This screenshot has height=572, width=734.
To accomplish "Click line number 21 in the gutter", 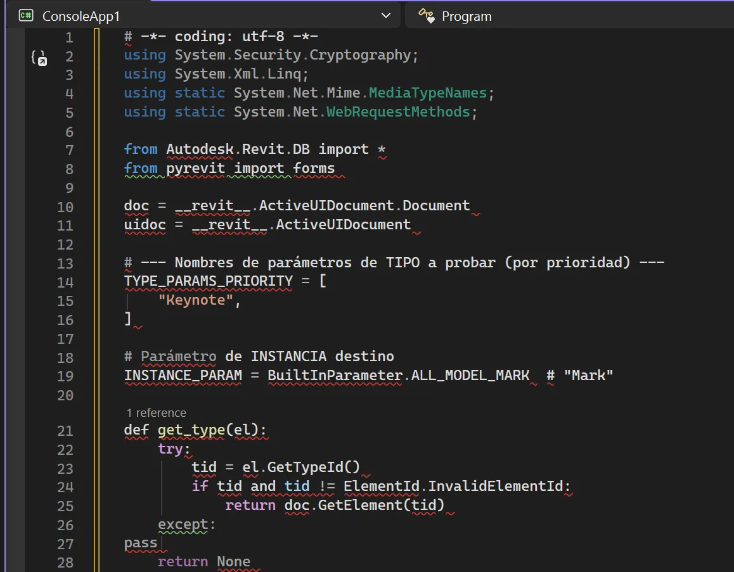I will pos(65,430).
